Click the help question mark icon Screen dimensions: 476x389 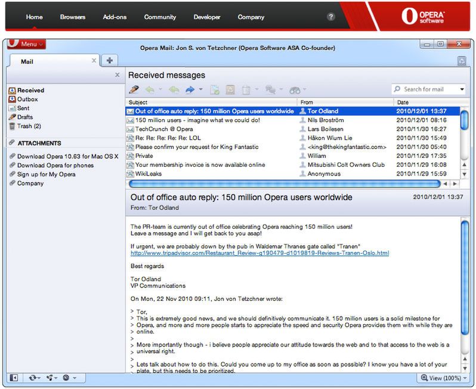point(331,17)
